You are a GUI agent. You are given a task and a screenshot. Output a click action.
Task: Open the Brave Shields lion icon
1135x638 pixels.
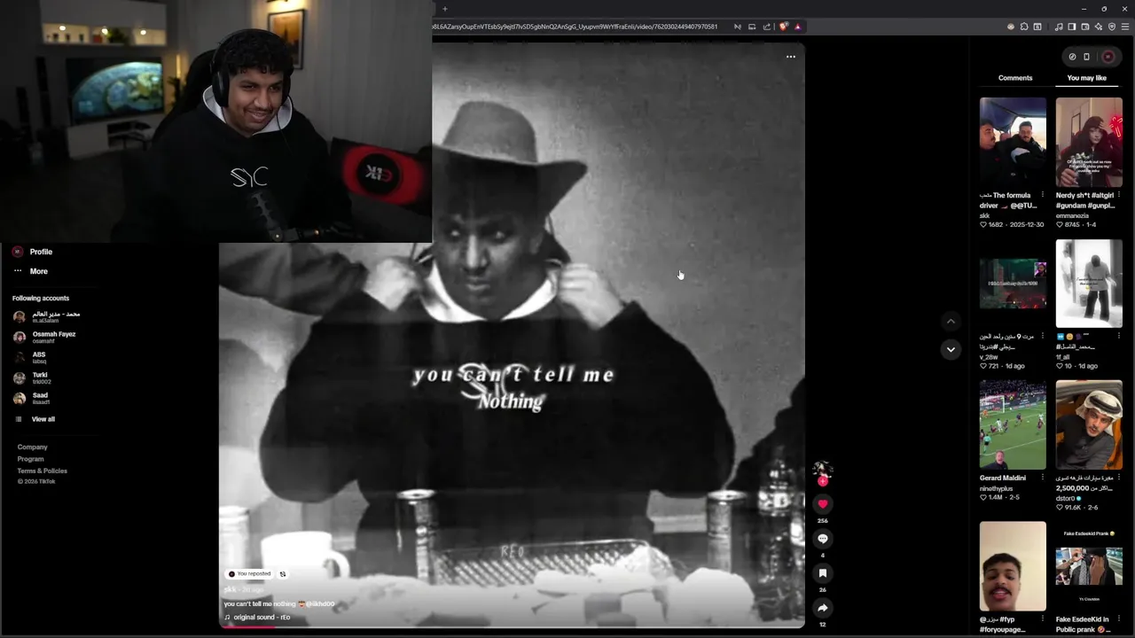783,27
